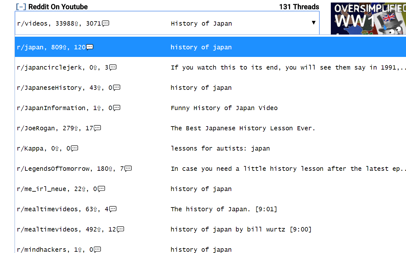Image resolution: width=406 pixels, height=253 pixels.
Task: Click upvote arrow icon on r/JapanInformation row
Action: (x=99, y=108)
